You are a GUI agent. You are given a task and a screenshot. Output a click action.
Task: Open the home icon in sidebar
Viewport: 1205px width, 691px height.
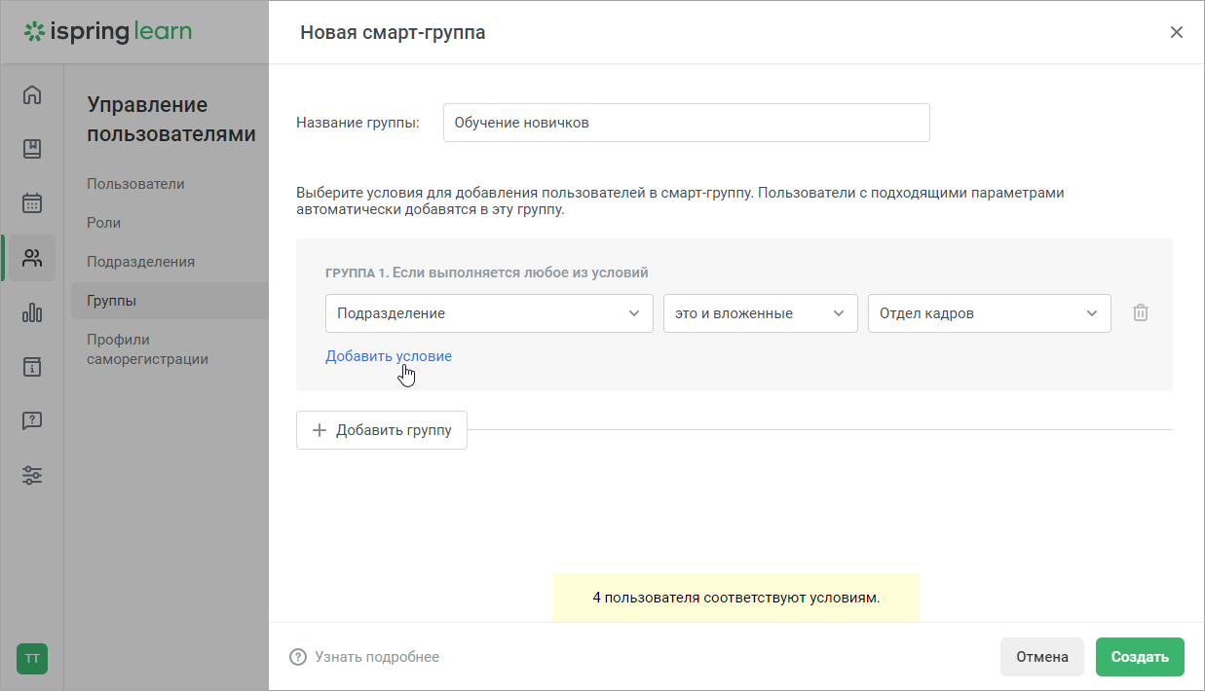(32, 94)
